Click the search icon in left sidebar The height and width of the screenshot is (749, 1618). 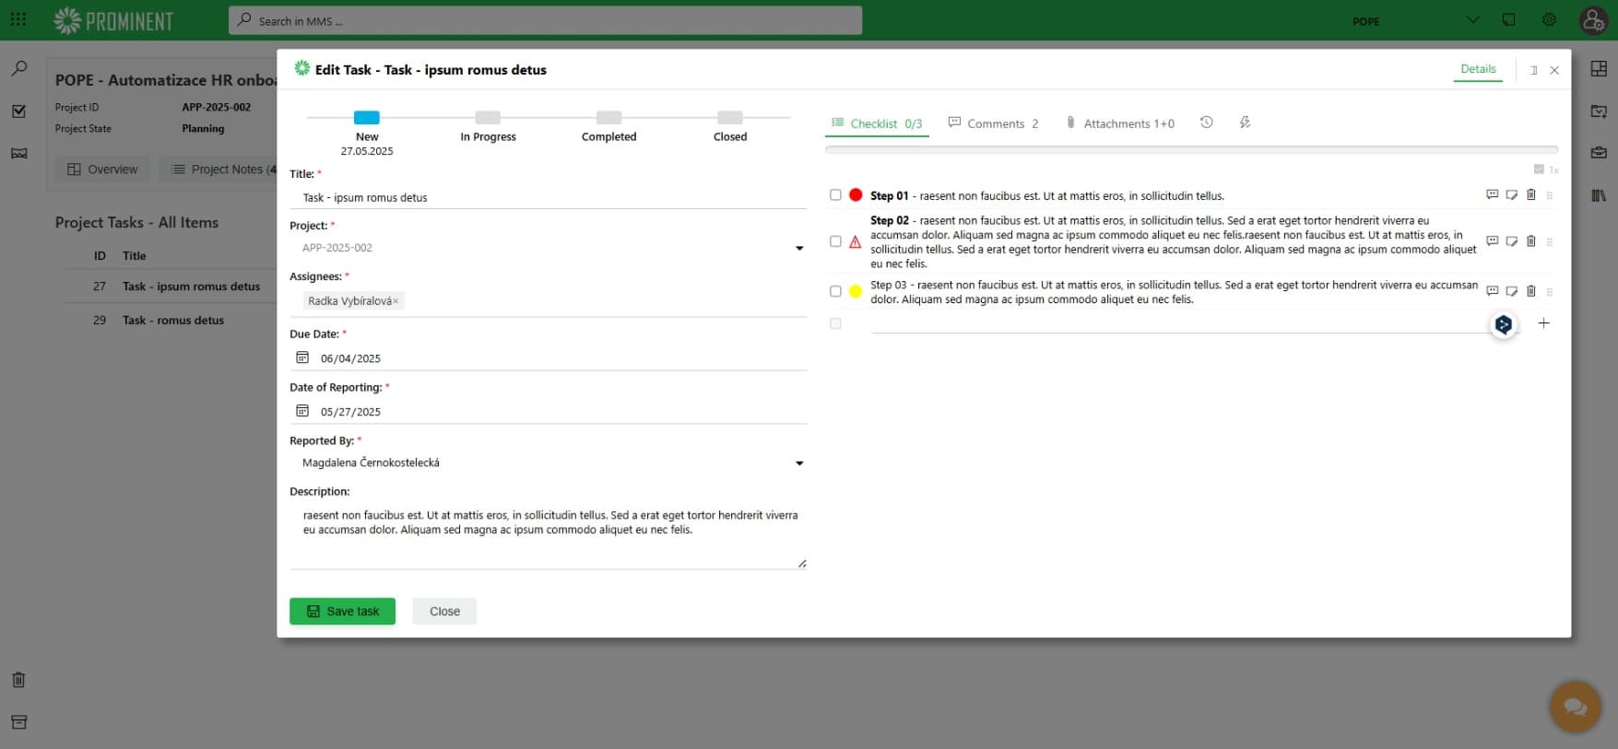[18, 68]
